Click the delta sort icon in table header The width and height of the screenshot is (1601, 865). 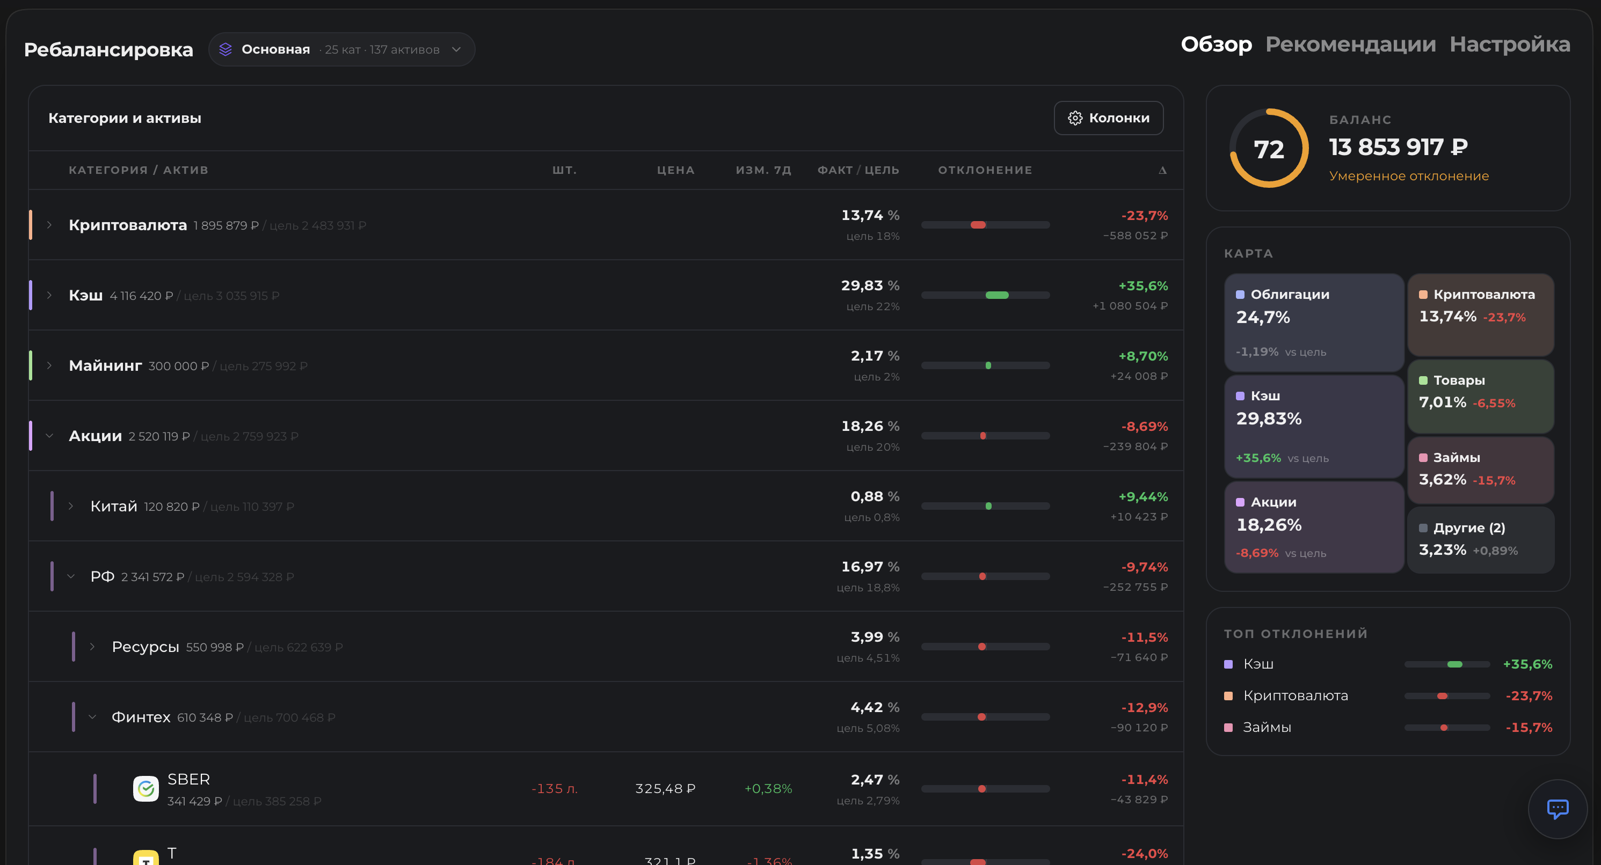tap(1162, 170)
